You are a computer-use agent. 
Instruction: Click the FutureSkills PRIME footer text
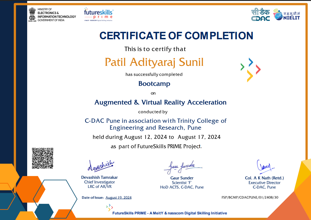[x=170, y=213]
